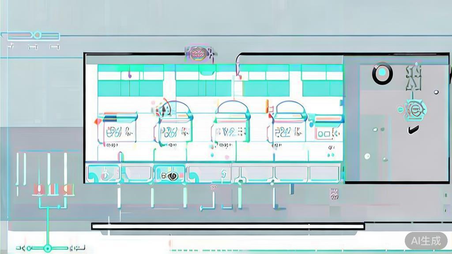The height and width of the screenshot is (254, 452).
Task: Enable the indicator dot on the right panel
Action: click(x=437, y=92)
